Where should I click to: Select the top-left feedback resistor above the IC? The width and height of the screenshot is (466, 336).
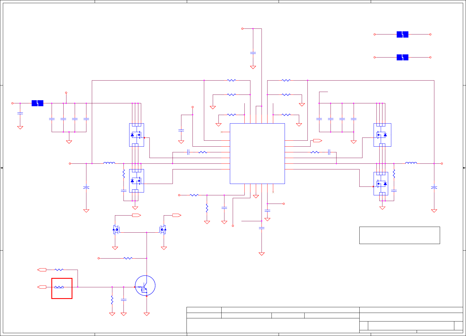(232, 80)
